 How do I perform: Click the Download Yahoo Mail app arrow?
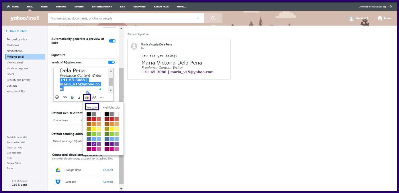[390, 7]
